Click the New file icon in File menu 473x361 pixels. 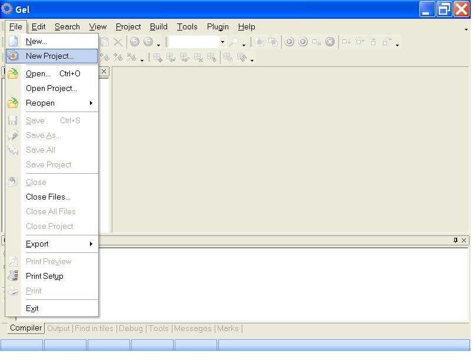coord(13,42)
